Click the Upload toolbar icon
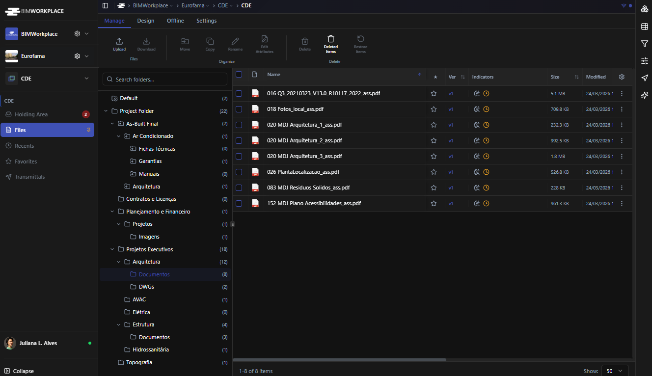Screen dimensions: 652x376 pyautogui.click(x=119, y=41)
